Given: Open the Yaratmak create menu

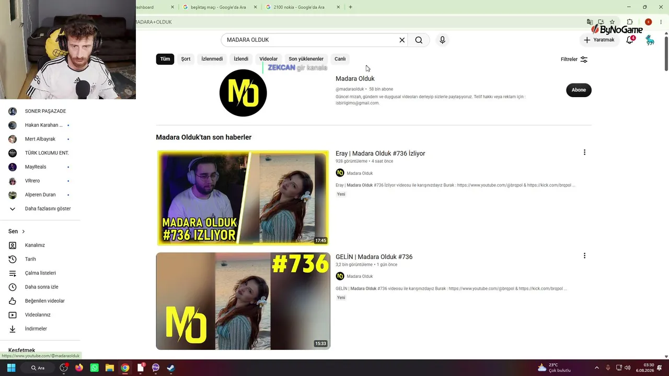Looking at the screenshot, I should [599, 40].
